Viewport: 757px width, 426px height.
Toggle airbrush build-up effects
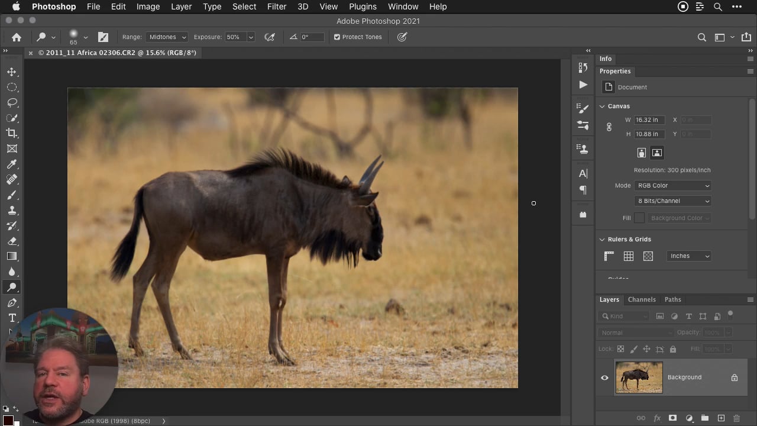(270, 37)
